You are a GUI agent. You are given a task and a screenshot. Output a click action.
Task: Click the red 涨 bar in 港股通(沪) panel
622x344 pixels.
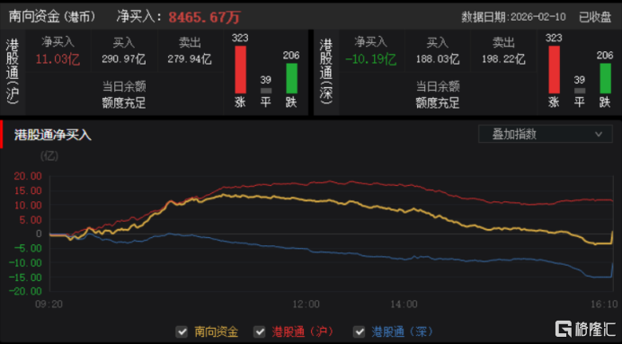[x=240, y=69]
